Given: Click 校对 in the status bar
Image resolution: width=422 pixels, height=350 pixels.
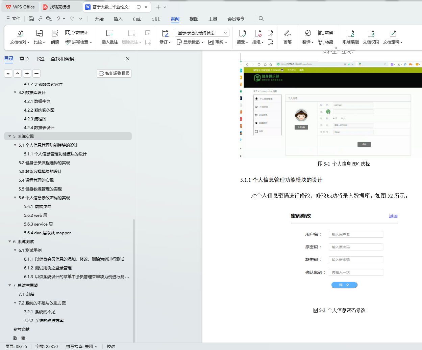Looking at the screenshot, I should coord(111,346).
